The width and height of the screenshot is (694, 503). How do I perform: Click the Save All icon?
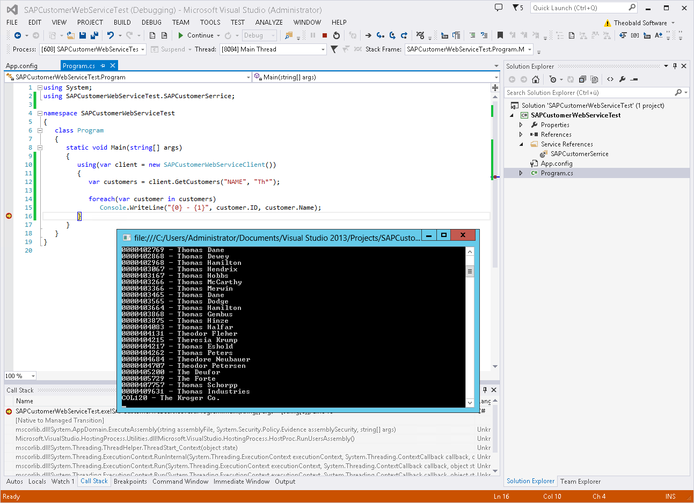point(94,35)
